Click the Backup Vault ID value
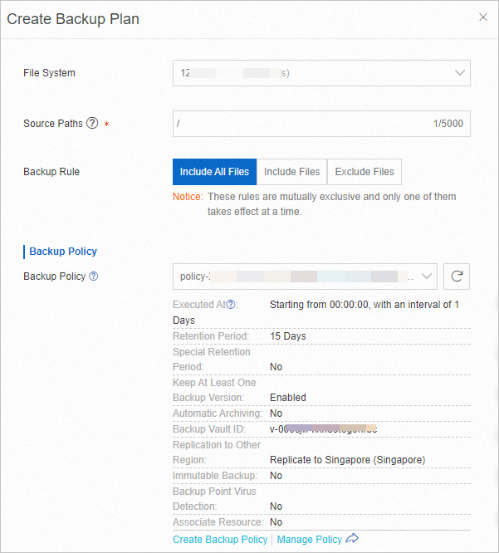The image size is (499, 553). tap(323, 428)
